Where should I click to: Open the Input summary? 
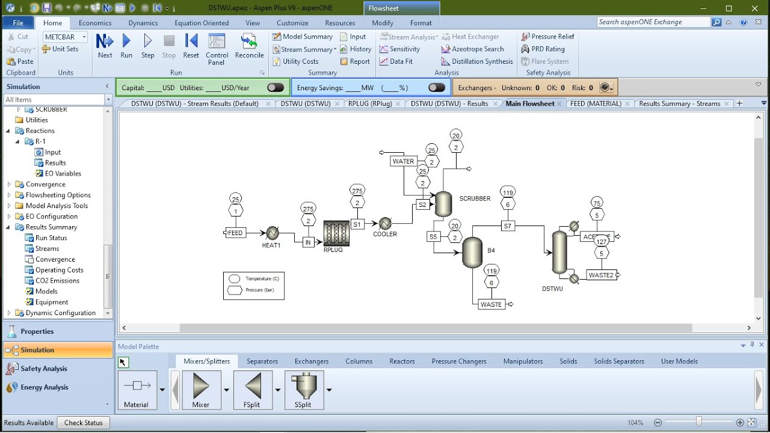click(x=353, y=37)
